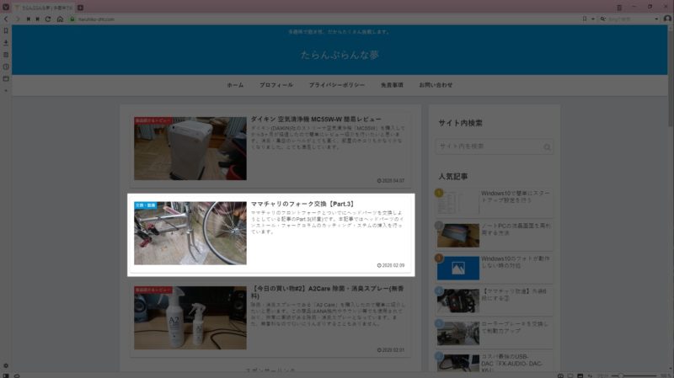Image resolution: width=674 pixels, height=378 pixels.
Task: Open the closed tabs trash icon
Action: tap(619, 8)
